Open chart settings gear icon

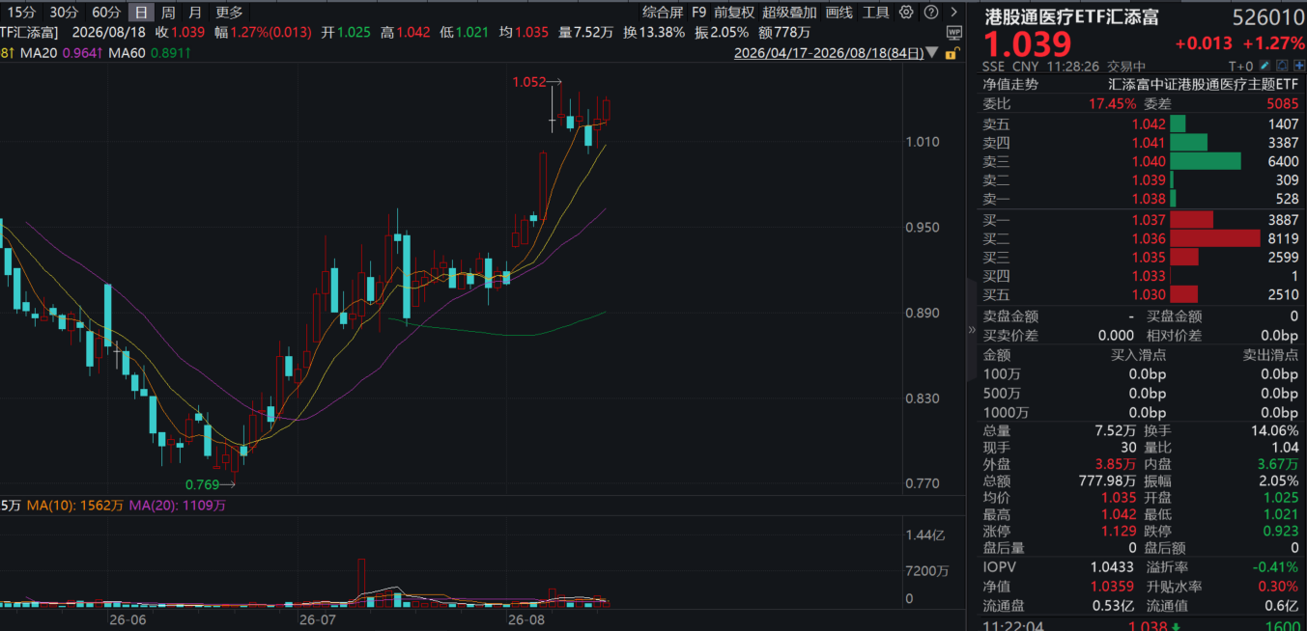(906, 13)
